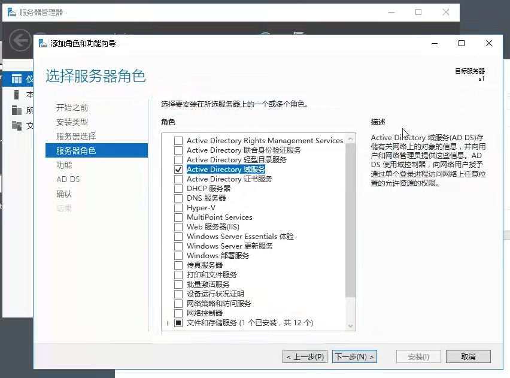The image size is (510, 378).
Task: Check 传真服务器 role box
Action: pyautogui.click(x=178, y=265)
